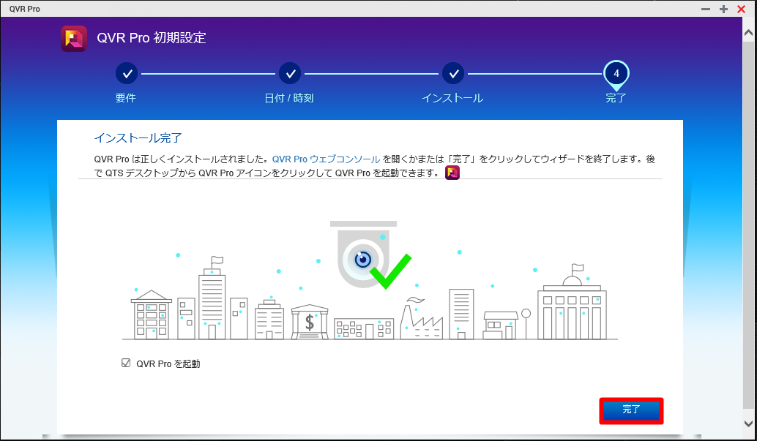Click the 完了 button to finish wizard
The height and width of the screenshot is (441, 757).
(x=631, y=410)
